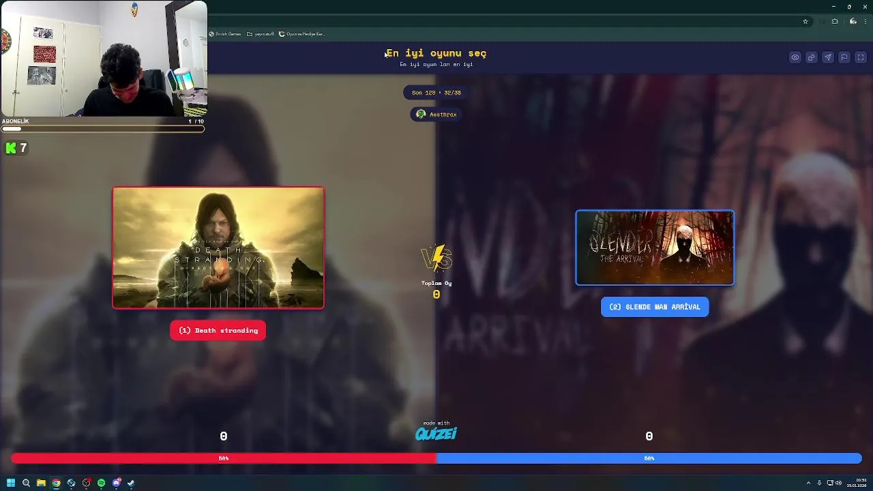Click the 'Toplam Oy' total vote counter
The height and width of the screenshot is (491, 873).
436,290
